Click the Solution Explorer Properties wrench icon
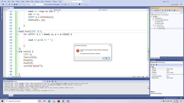The width and height of the screenshot is (184, 103). tap(175, 10)
